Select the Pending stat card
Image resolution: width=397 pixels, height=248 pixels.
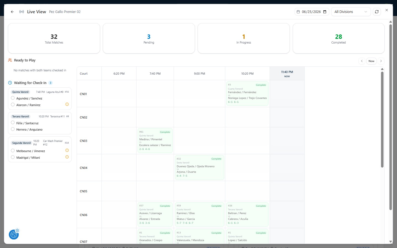click(x=149, y=38)
